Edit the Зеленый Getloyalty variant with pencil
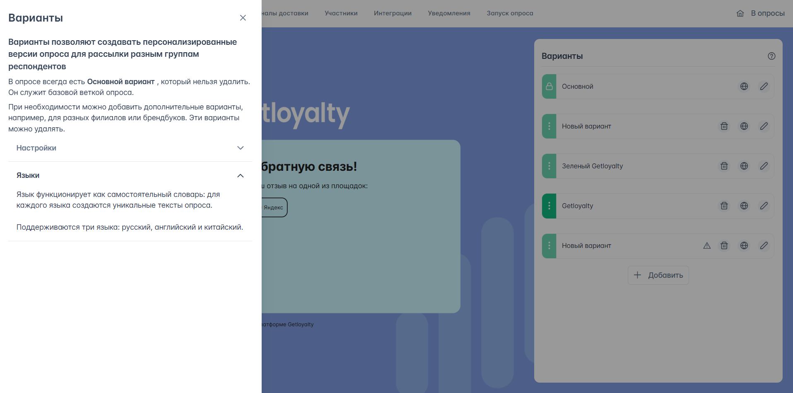This screenshot has height=393, width=793. [x=764, y=166]
